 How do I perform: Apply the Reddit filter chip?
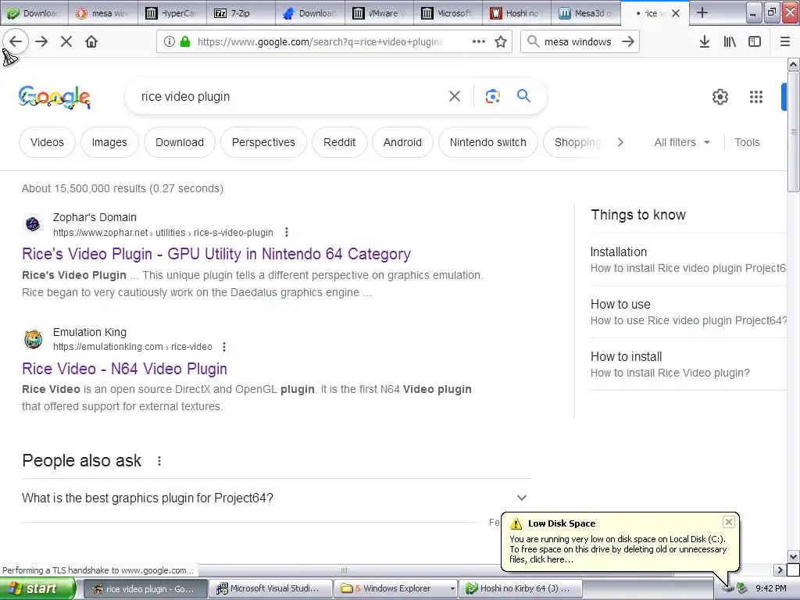click(x=339, y=142)
